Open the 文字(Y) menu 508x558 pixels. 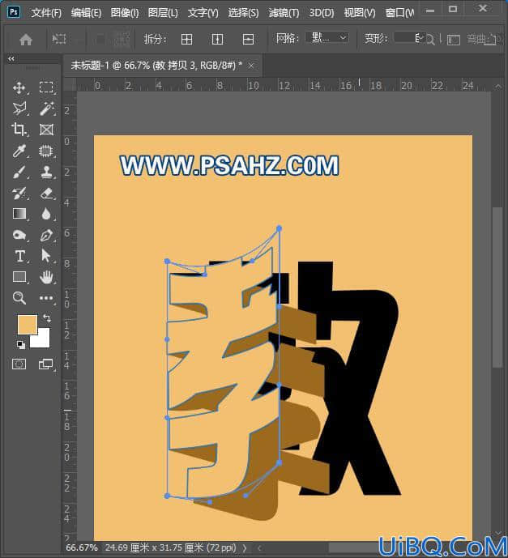click(x=203, y=13)
